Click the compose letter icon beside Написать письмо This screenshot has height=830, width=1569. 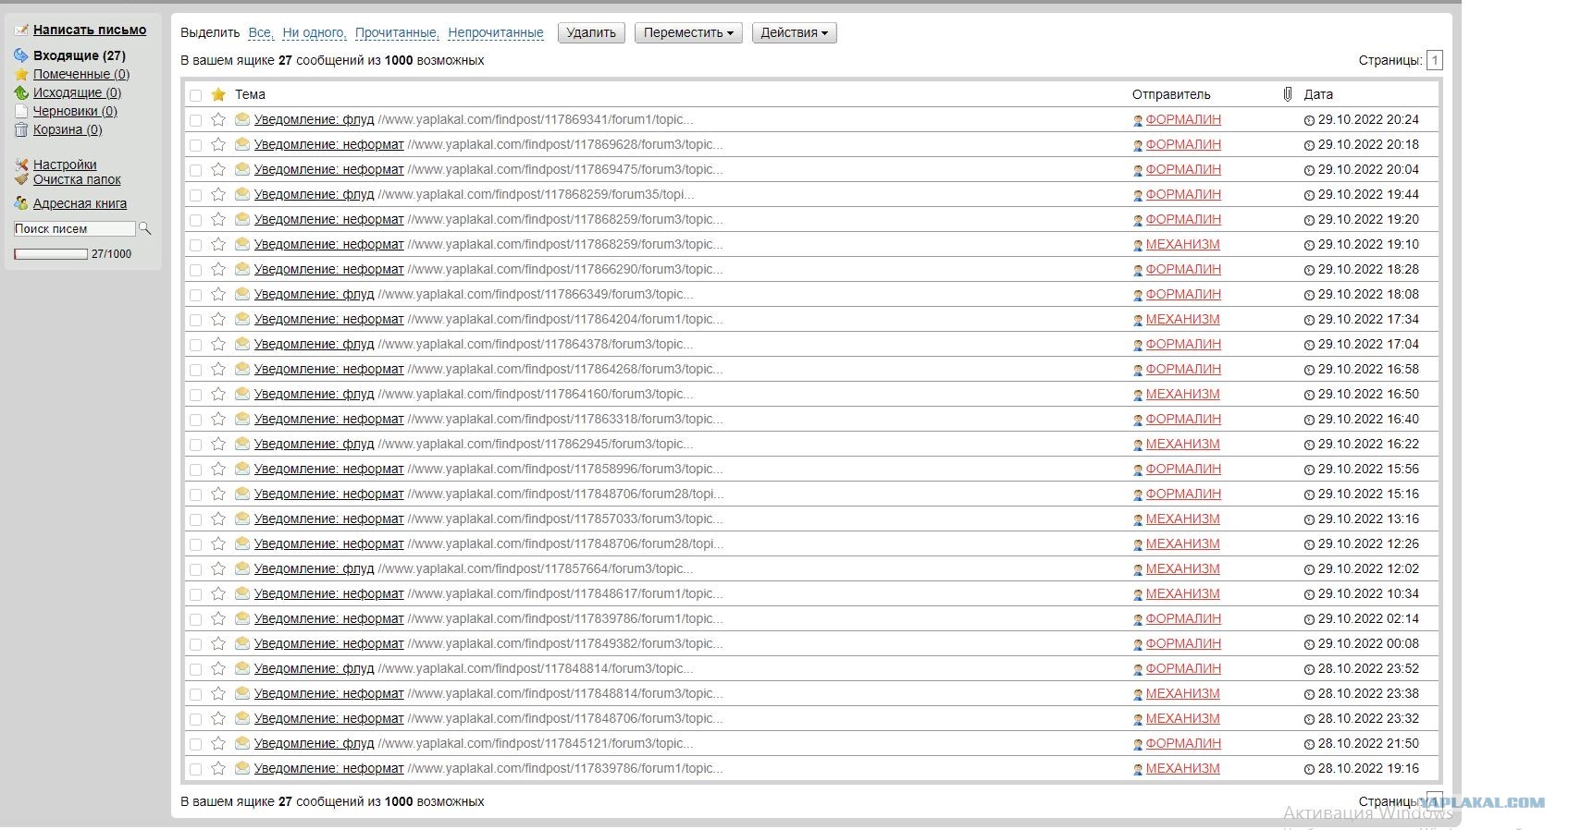coord(21,31)
